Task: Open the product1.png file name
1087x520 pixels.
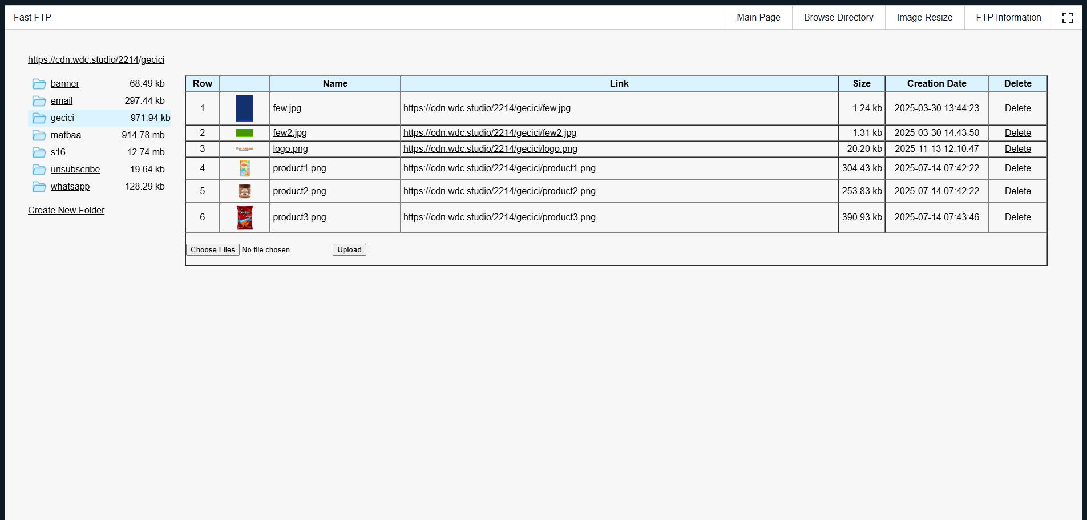Action: [x=300, y=168]
